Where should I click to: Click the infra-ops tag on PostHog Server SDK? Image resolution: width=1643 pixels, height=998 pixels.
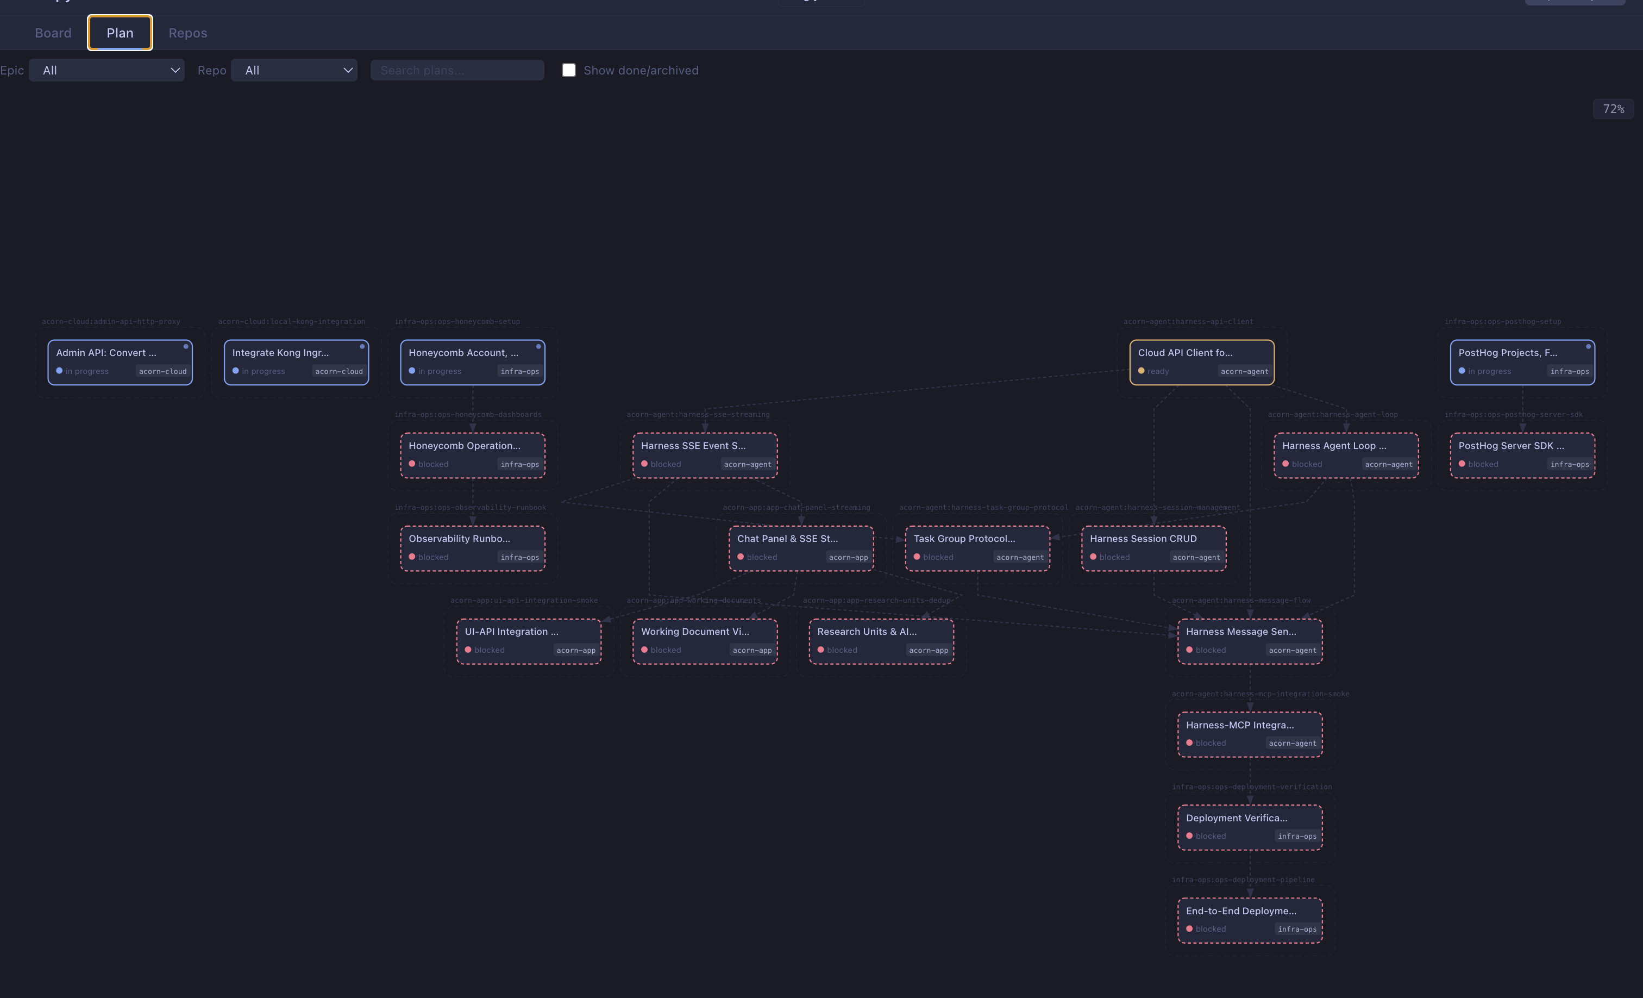pos(1569,464)
